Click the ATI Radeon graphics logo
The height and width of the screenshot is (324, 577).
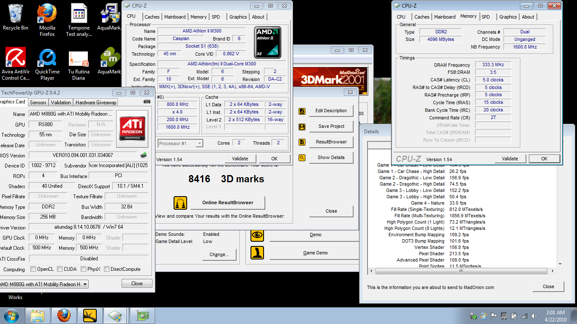132,128
